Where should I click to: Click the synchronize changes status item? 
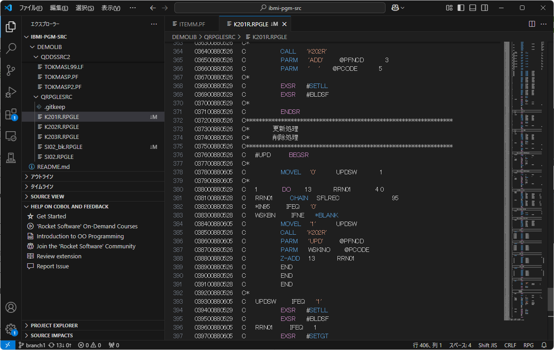tap(60, 345)
